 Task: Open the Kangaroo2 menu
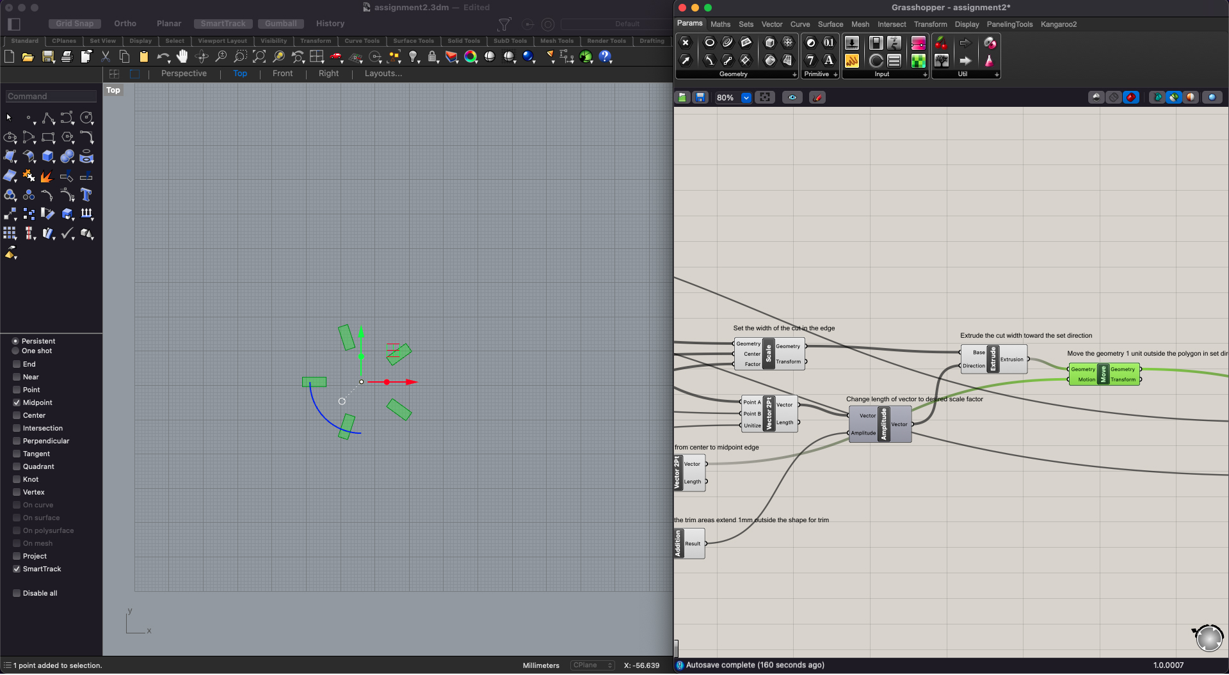point(1059,24)
